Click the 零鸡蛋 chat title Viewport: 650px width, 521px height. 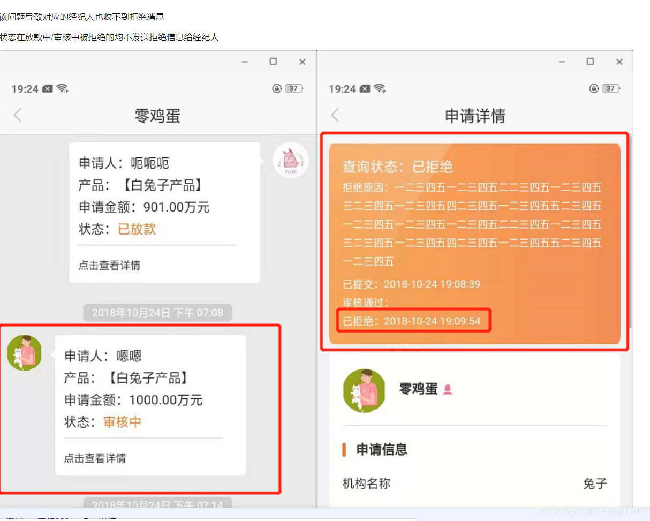157,116
